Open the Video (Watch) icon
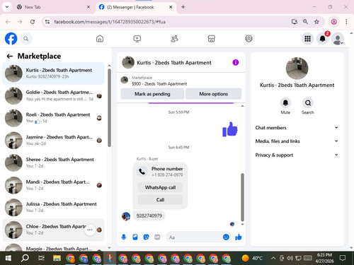Viewport: 354px width, 265px height. [x=137, y=39]
